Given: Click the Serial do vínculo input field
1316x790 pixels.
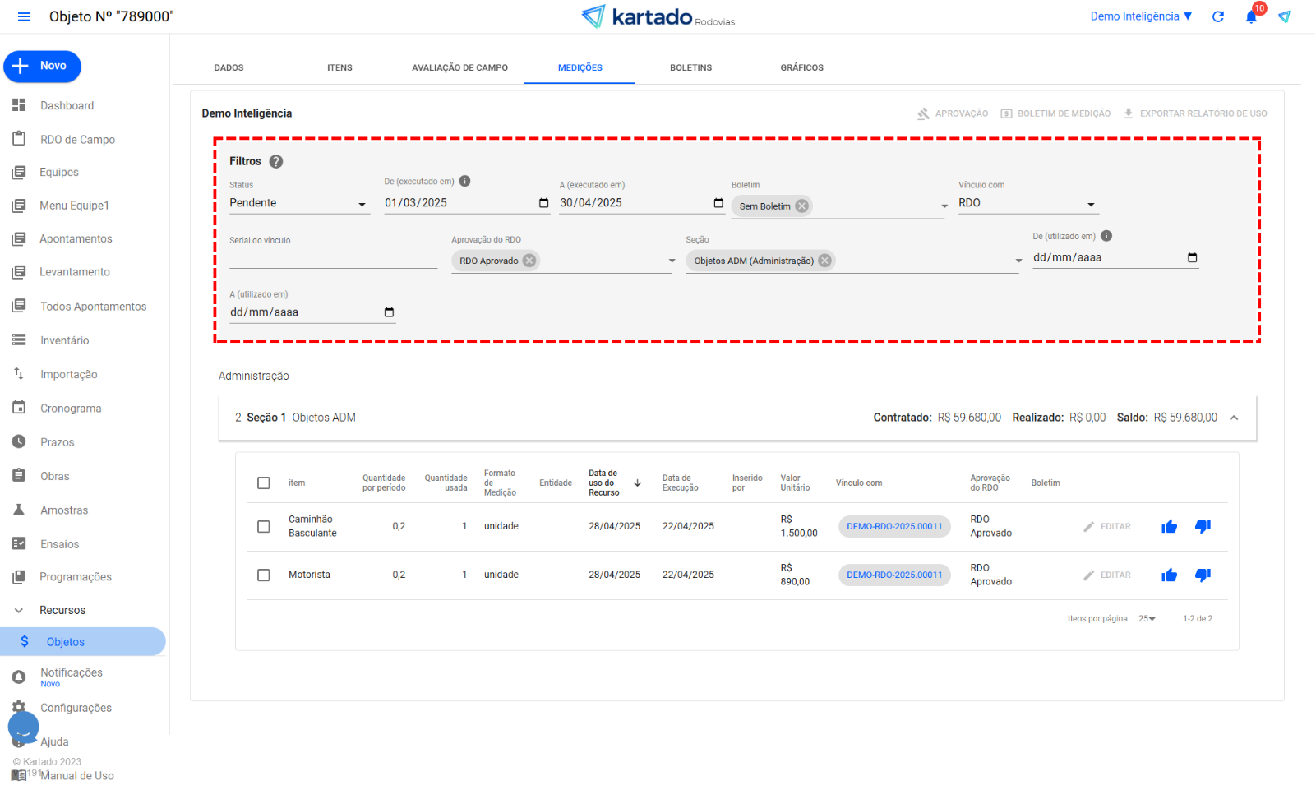Looking at the screenshot, I should click(333, 259).
